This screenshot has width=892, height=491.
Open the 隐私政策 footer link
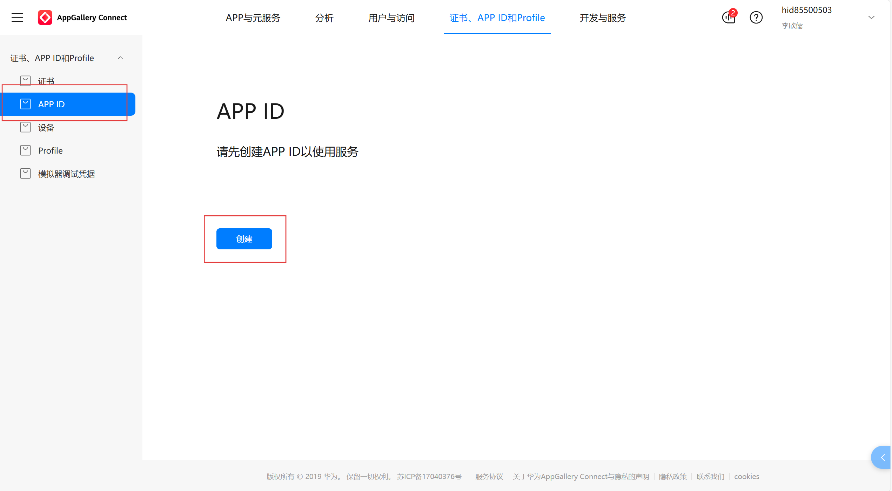[x=673, y=477]
